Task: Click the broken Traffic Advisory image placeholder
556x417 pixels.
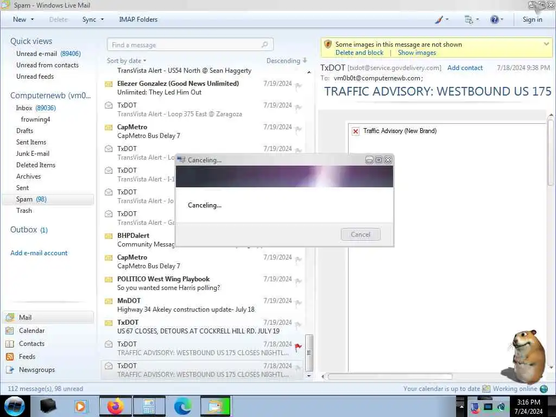Action: coord(355,131)
